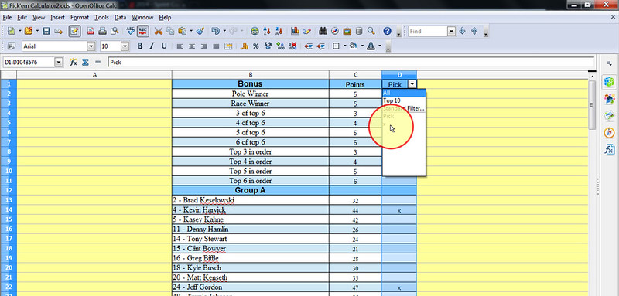Open the Navigator compass icon
Screen dimensions: 619x296
(x=335, y=31)
